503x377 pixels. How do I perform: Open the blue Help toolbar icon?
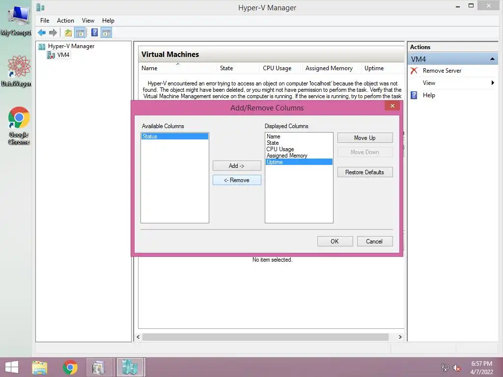pyautogui.click(x=95, y=33)
